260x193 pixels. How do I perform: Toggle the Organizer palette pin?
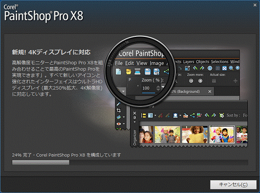134,117
